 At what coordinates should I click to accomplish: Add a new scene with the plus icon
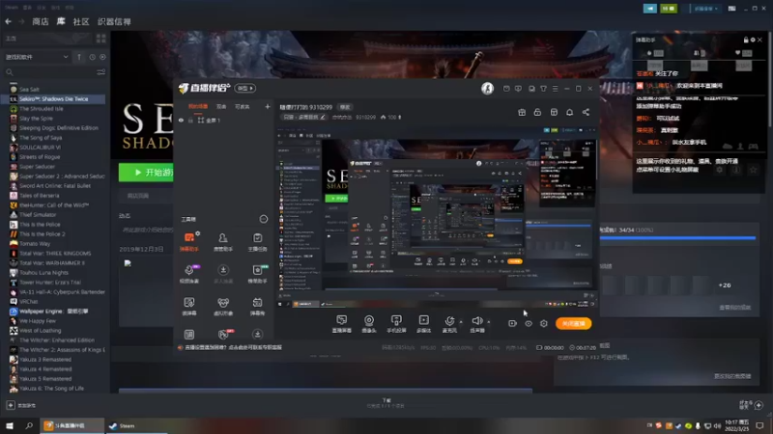pyautogui.click(x=268, y=106)
